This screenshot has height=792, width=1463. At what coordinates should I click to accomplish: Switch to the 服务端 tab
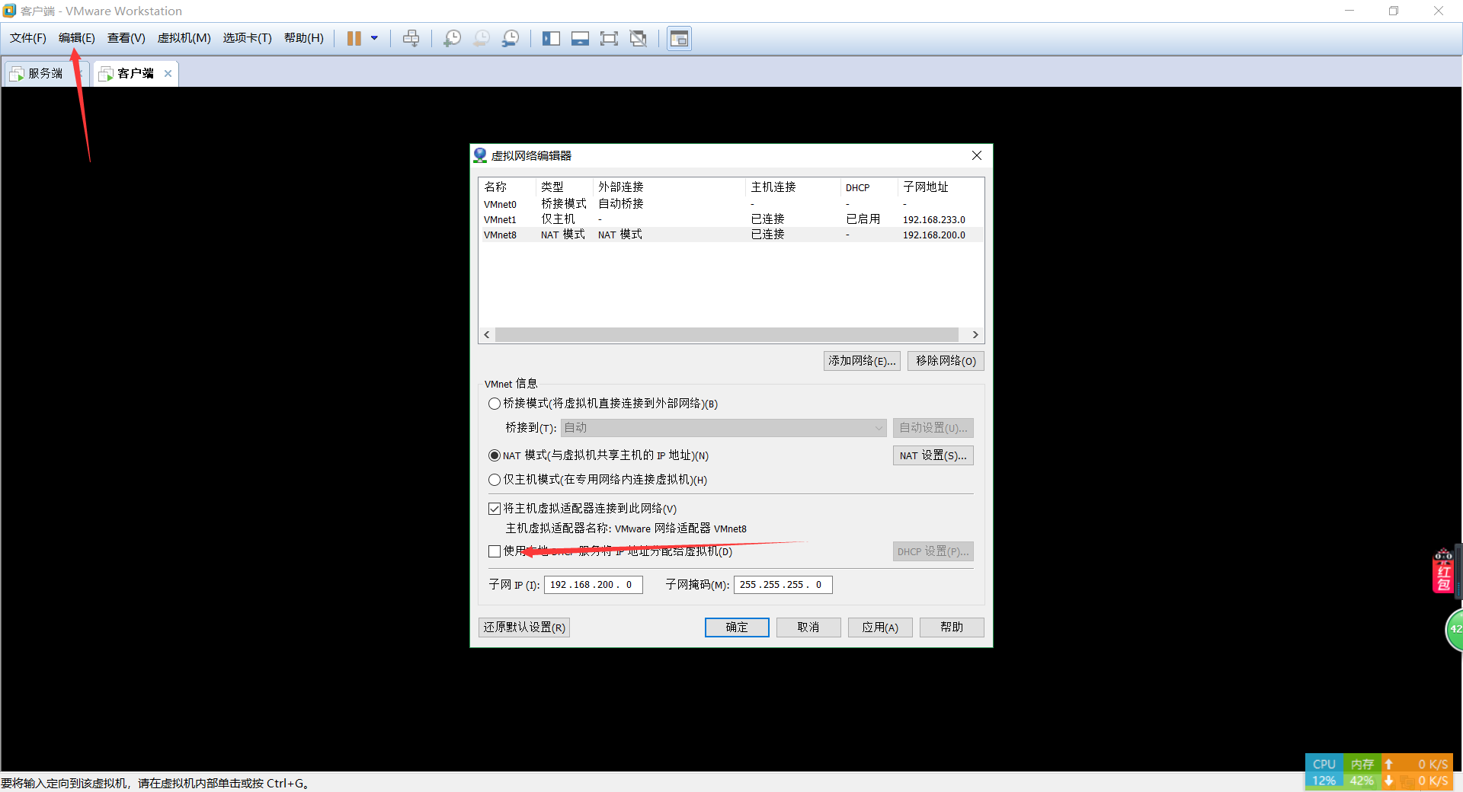pyautogui.click(x=44, y=74)
